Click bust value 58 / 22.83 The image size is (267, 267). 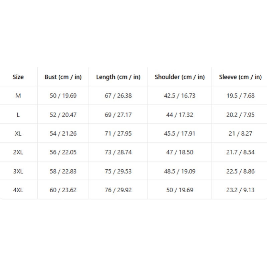click(x=63, y=171)
